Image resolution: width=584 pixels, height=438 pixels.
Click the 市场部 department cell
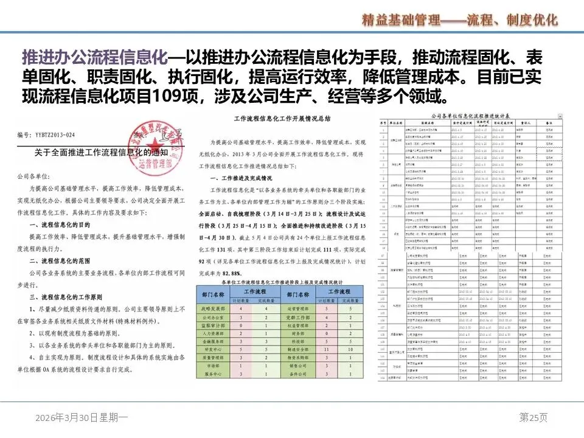tap(214, 366)
